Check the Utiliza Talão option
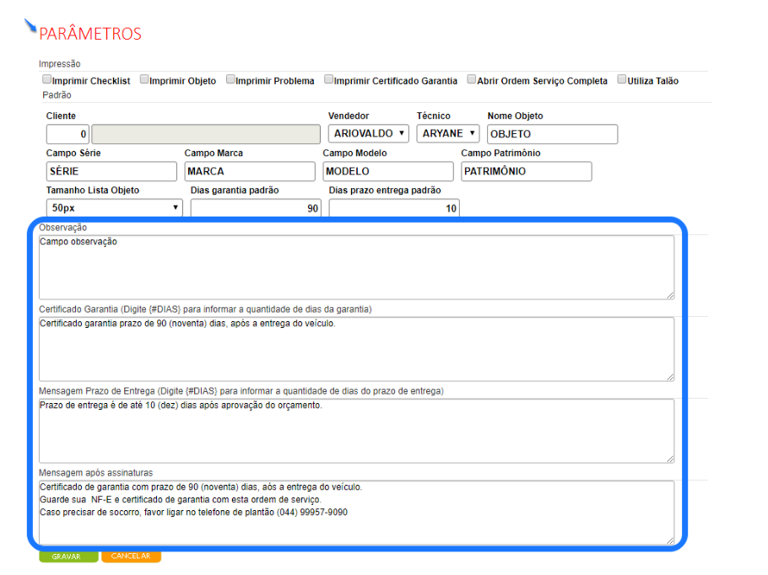768x575 pixels. point(622,80)
